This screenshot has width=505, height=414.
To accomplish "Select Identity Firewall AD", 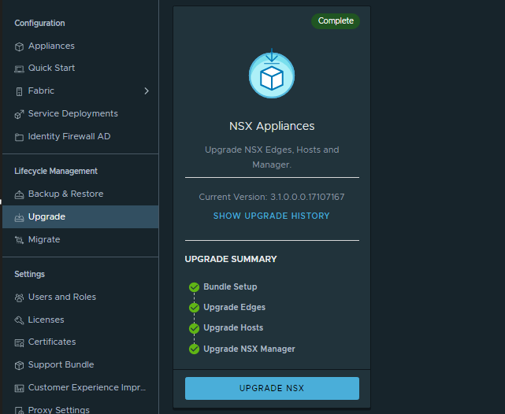I will click(x=69, y=136).
